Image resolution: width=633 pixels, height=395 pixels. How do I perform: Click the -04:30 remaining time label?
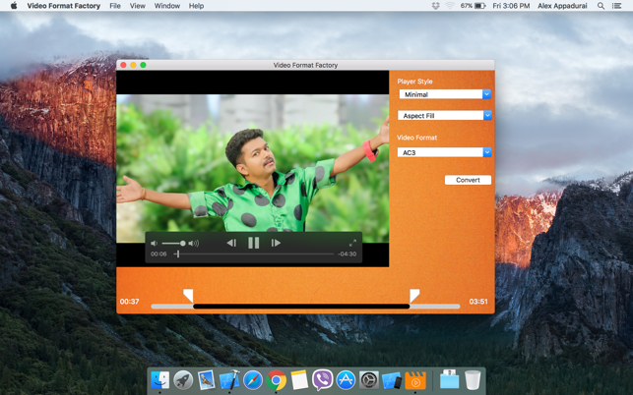[x=348, y=254]
